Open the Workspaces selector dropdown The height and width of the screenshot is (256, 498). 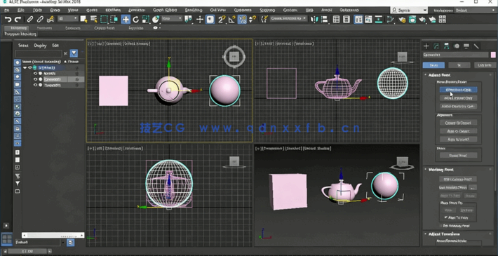pyautogui.click(x=474, y=10)
